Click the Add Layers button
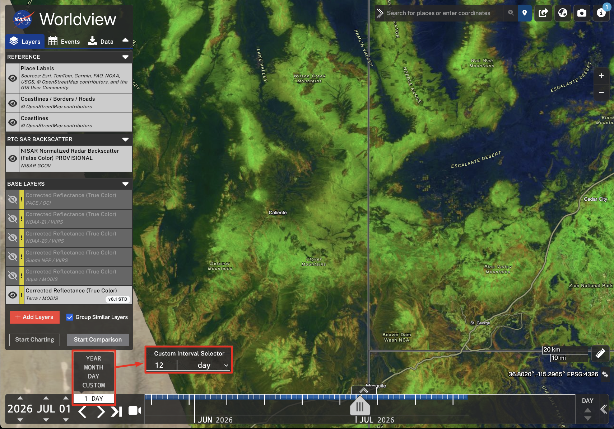The height and width of the screenshot is (429, 614). (34, 317)
